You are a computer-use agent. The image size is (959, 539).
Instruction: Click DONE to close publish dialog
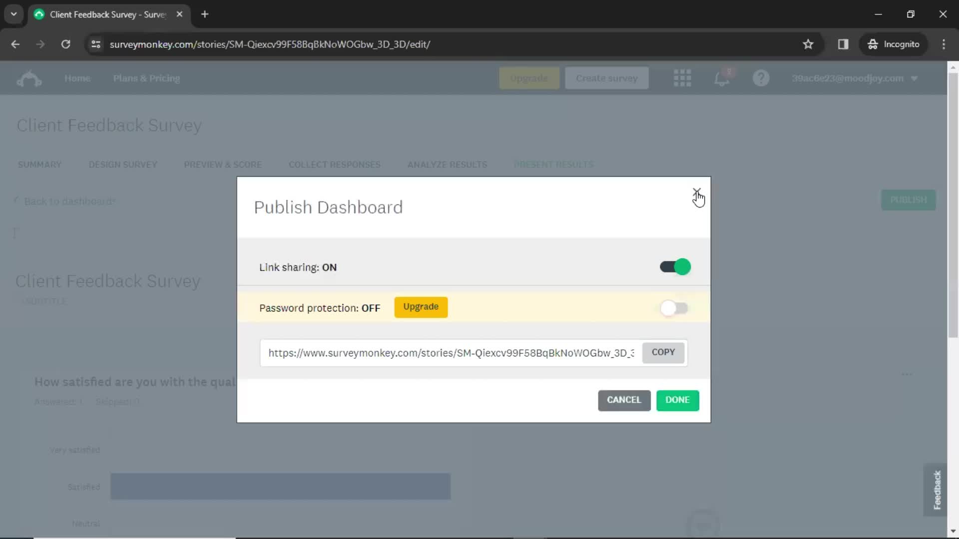click(678, 399)
